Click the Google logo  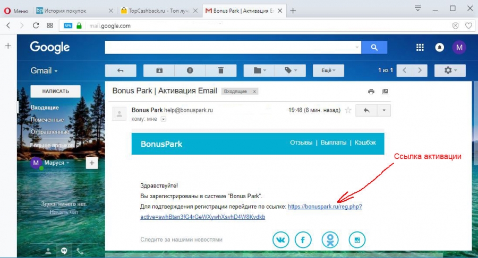click(x=50, y=47)
